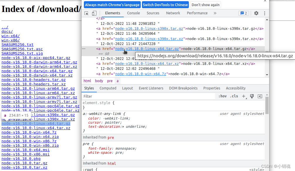Click the font-family: monospace declaration
Viewport: 295px width, 171px height.
[112, 148]
